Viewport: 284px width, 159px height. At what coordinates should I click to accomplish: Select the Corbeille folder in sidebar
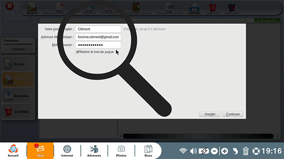click(x=18, y=112)
